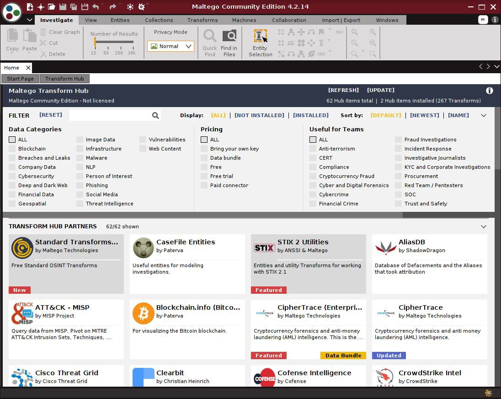Click the info icon beside the infinity button
501x399 pixels.
pos(495,20)
